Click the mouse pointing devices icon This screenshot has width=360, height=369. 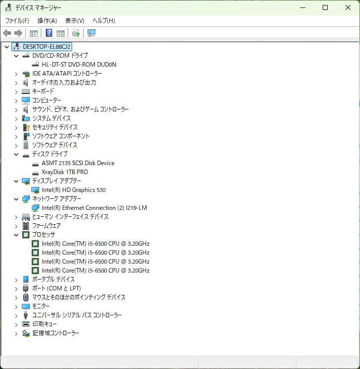26,297
